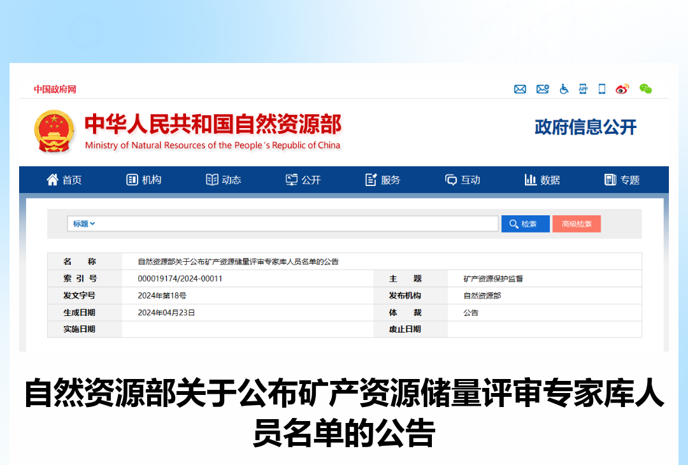Click the title row text in the table
Screen dimensions: 688x465
238,262
